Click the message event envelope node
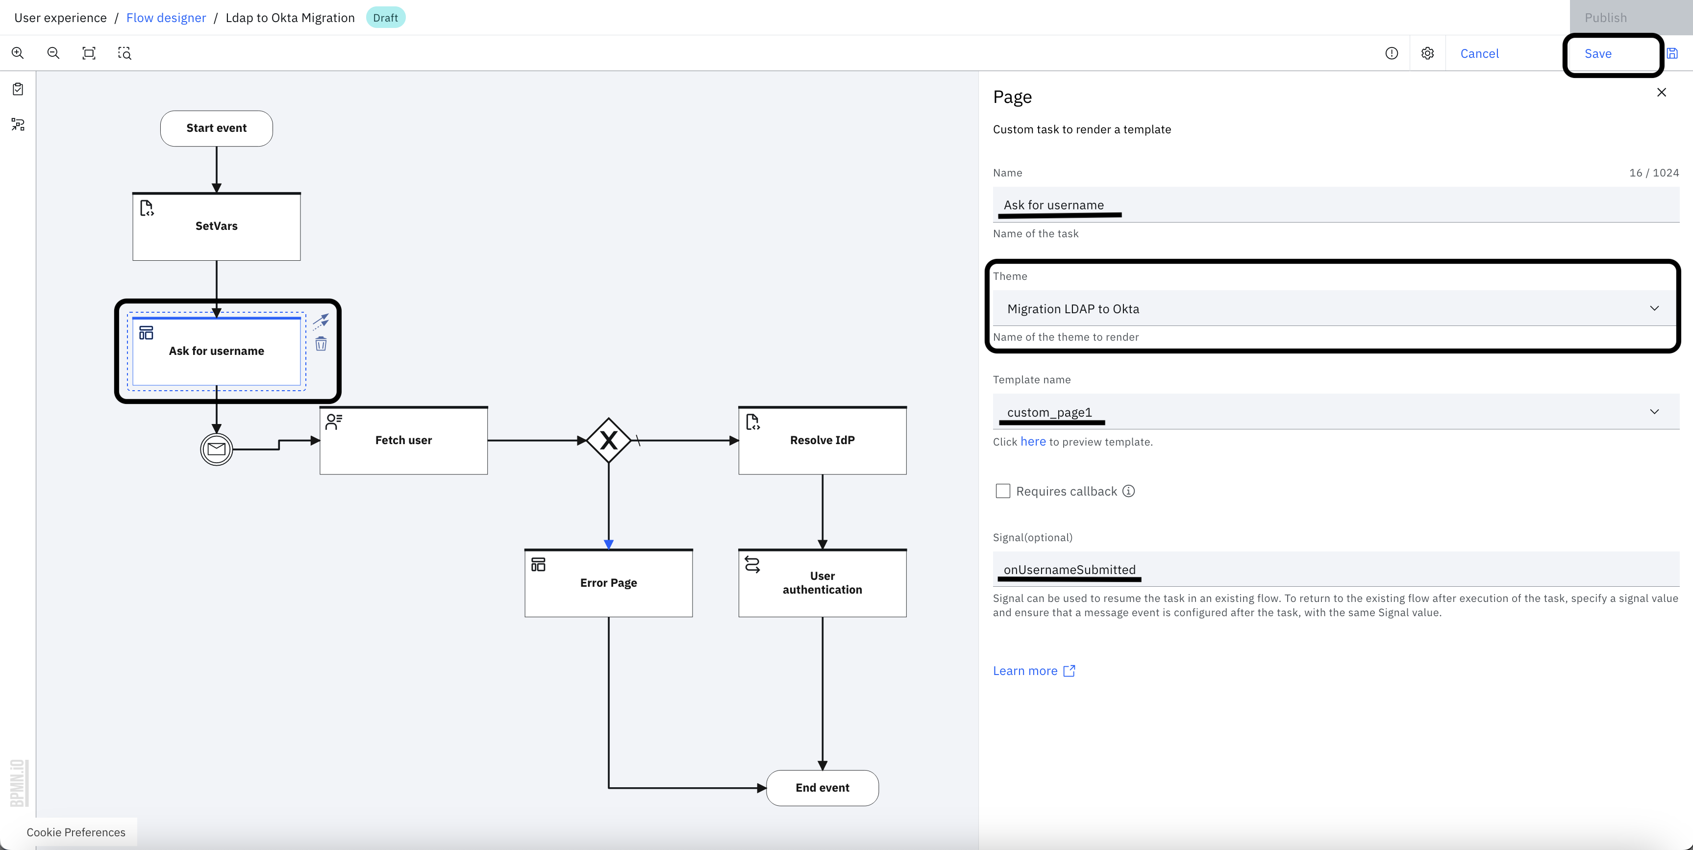The height and width of the screenshot is (850, 1693). [216, 449]
